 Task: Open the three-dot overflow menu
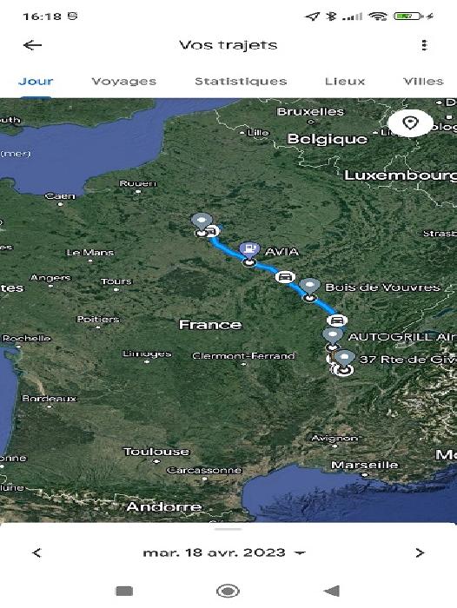[424, 45]
